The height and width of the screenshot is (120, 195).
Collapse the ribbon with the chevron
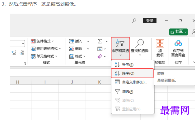click(x=194, y=62)
